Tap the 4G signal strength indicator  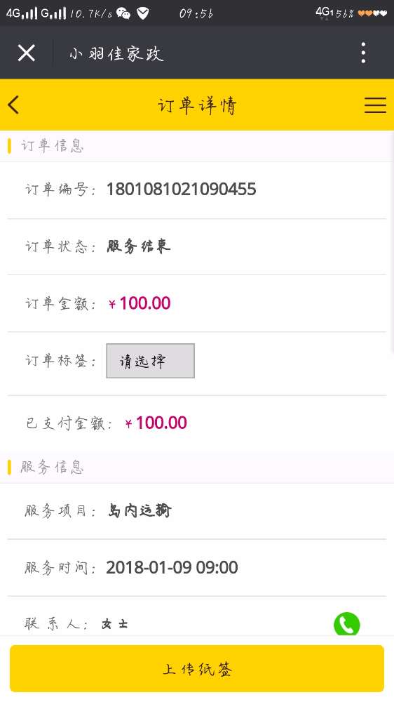tap(22, 13)
